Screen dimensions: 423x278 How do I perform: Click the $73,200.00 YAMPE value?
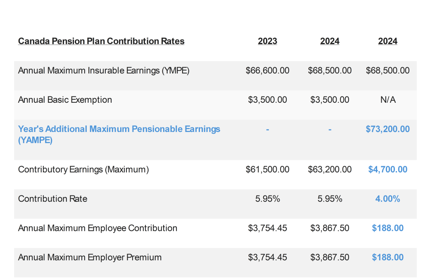coord(387,129)
